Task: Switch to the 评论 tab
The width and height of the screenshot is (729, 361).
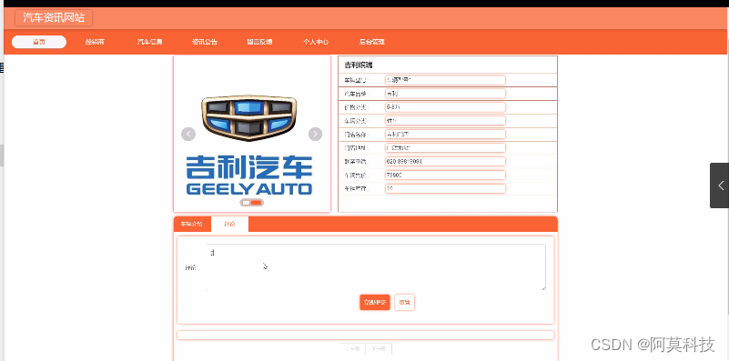Action: click(229, 224)
